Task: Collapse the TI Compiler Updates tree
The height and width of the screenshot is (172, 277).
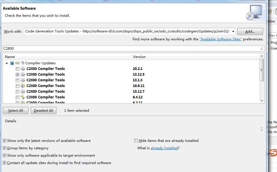Action: 7,63
